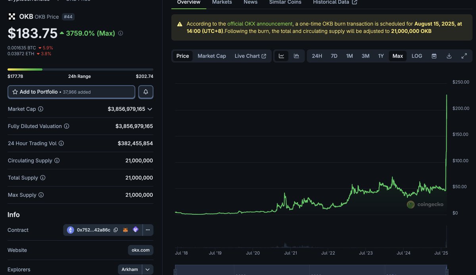Viewport: 476px width, 275px height.
Task: Click Max Supply info icon
Action: click(41, 195)
